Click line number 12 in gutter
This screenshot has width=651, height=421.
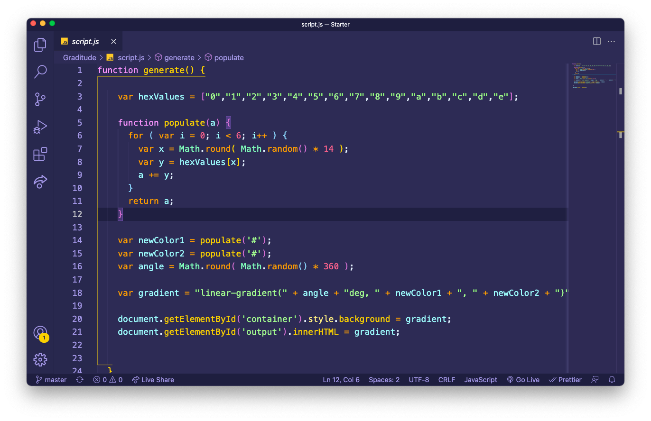(77, 214)
